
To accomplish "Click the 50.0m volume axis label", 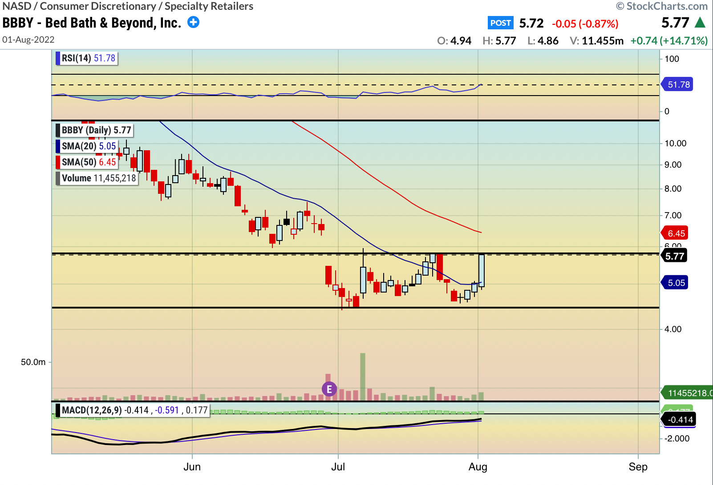I will (x=33, y=362).
